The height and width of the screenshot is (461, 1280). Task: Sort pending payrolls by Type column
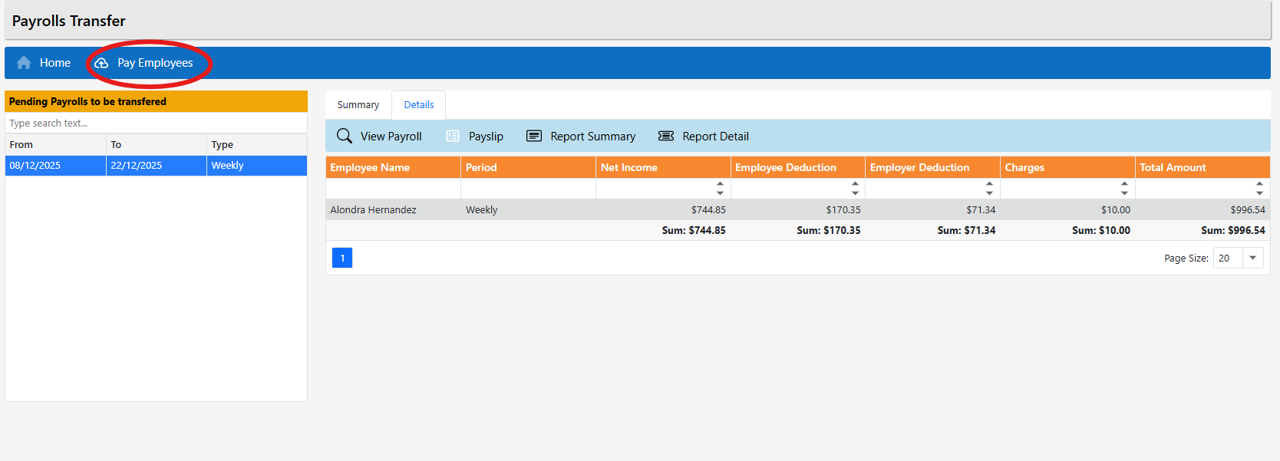[257, 144]
